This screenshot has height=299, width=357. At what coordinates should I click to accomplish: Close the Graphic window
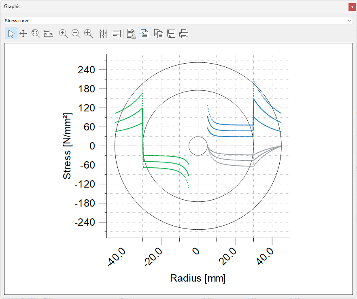pyautogui.click(x=352, y=7)
